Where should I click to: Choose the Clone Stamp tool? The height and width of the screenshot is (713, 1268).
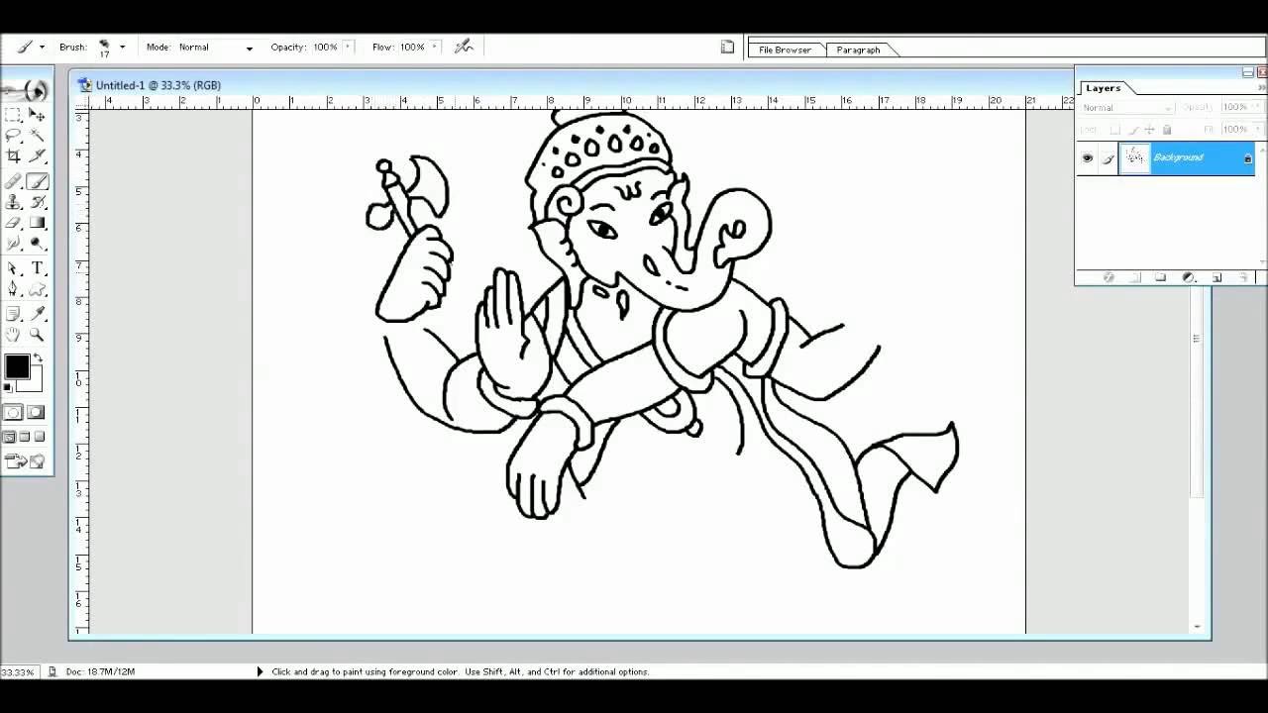(x=15, y=203)
